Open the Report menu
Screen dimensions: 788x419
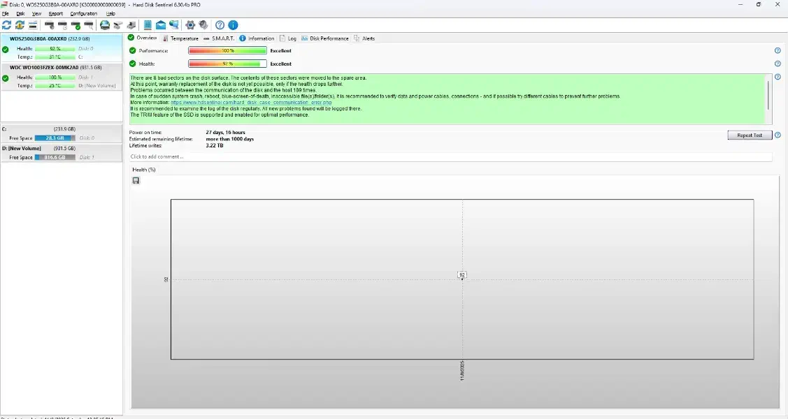(x=55, y=13)
